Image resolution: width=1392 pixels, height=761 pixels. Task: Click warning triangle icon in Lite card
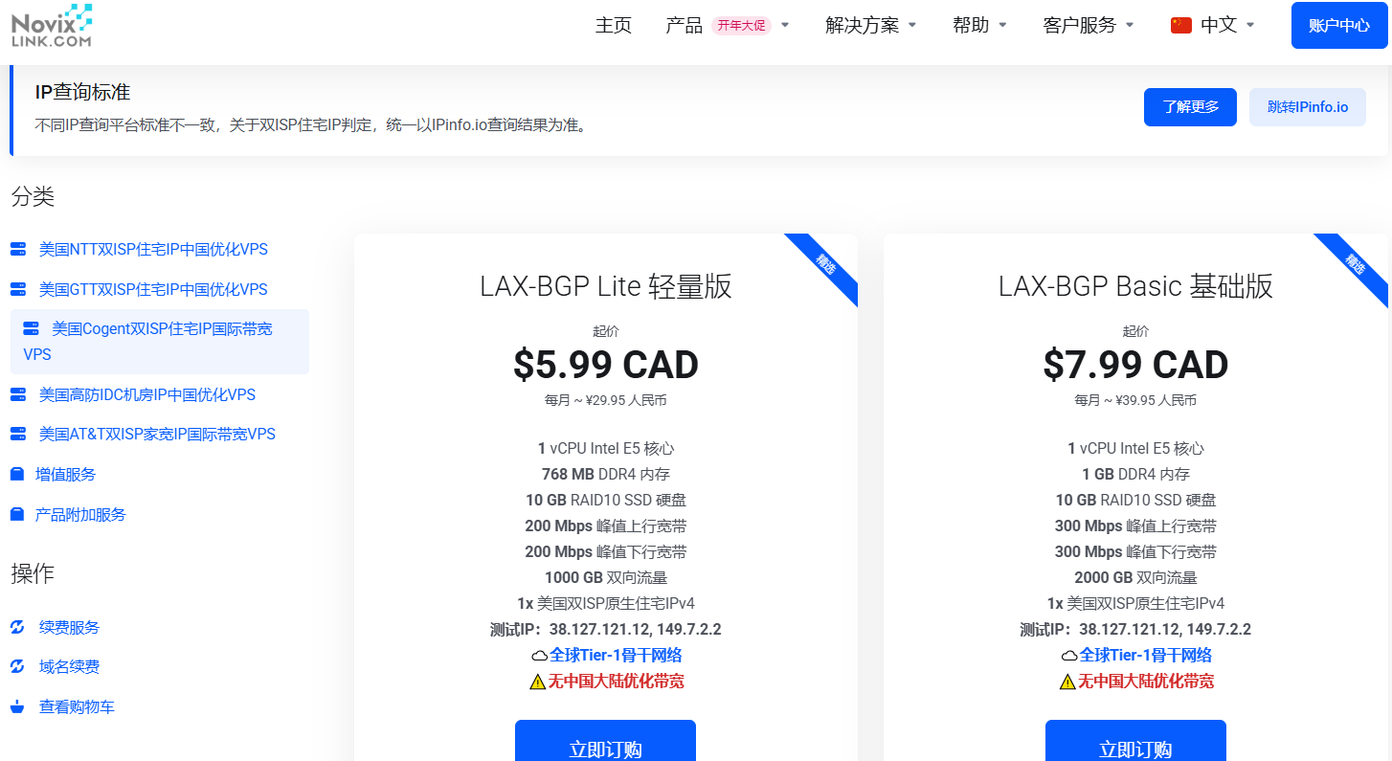coord(537,682)
